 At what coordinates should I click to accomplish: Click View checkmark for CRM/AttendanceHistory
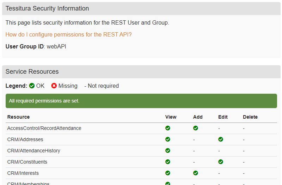(x=168, y=151)
